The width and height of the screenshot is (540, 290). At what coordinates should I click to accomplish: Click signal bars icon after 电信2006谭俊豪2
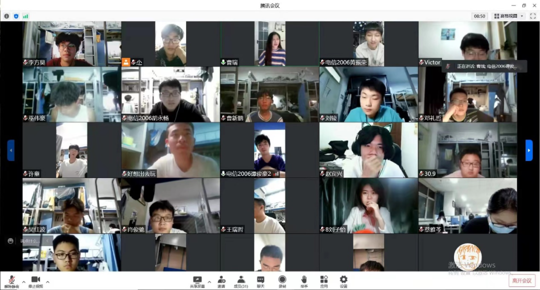276,174
